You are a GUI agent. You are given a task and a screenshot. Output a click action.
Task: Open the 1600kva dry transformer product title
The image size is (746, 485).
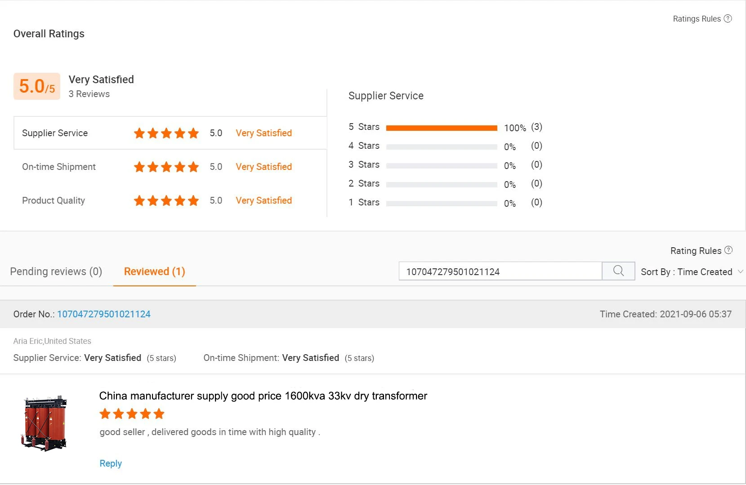pos(263,396)
